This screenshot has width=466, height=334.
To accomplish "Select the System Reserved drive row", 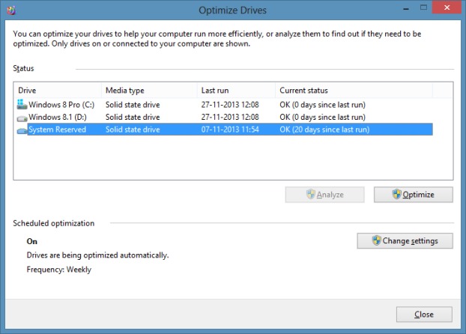I will tap(225, 130).
